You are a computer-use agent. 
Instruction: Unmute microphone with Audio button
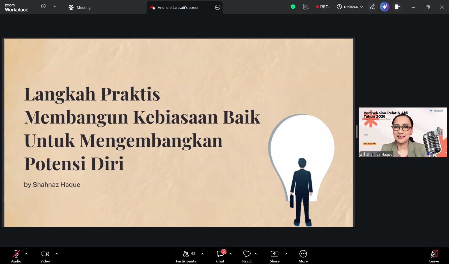pyautogui.click(x=16, y=256)
